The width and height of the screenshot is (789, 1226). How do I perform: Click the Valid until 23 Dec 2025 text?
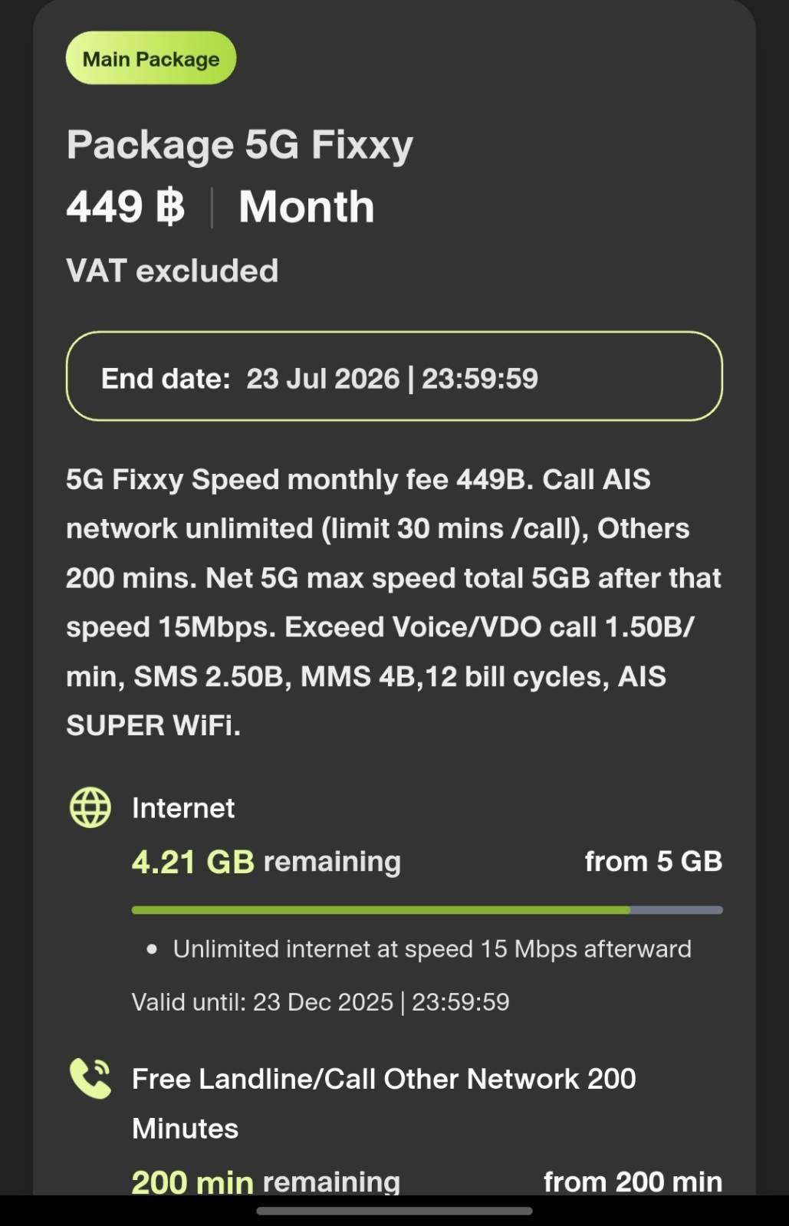point(321,1002)
